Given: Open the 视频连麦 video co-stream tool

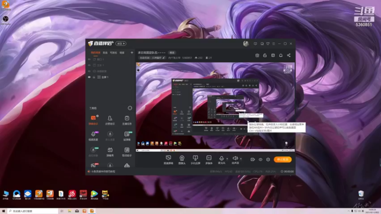Looking at the screenshot, I should pyautogui.click(x=93, y=136).
